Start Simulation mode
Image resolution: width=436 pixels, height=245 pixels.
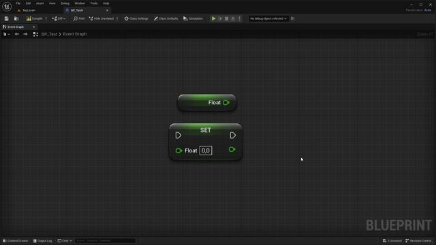point(193,18)
